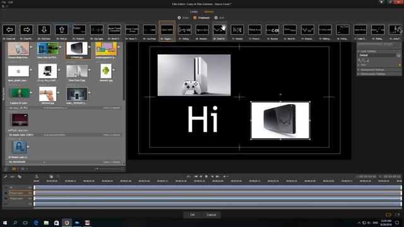Click the copy layers icon in timeline toolbar
Image resolution: width=404 pixels, height=227 pixels.
tap(51, 177)
